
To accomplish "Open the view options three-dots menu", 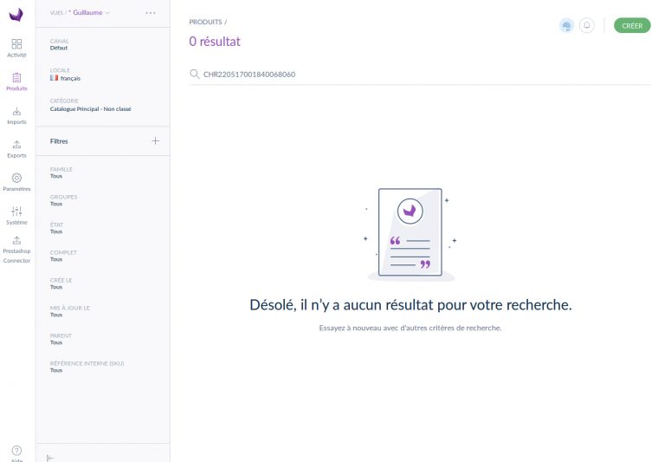I will click(151, 13).
